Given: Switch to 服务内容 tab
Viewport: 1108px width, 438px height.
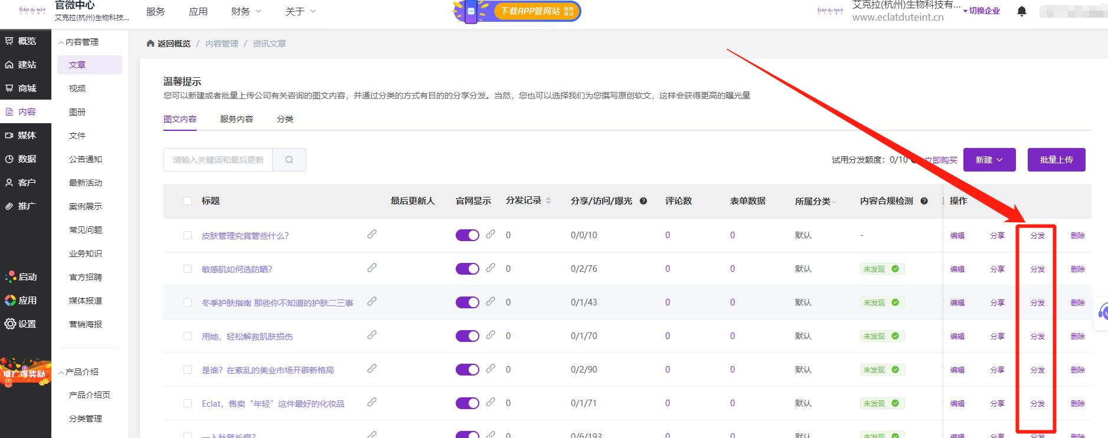Looking at the screenshot, I should [x=237, y=119].
